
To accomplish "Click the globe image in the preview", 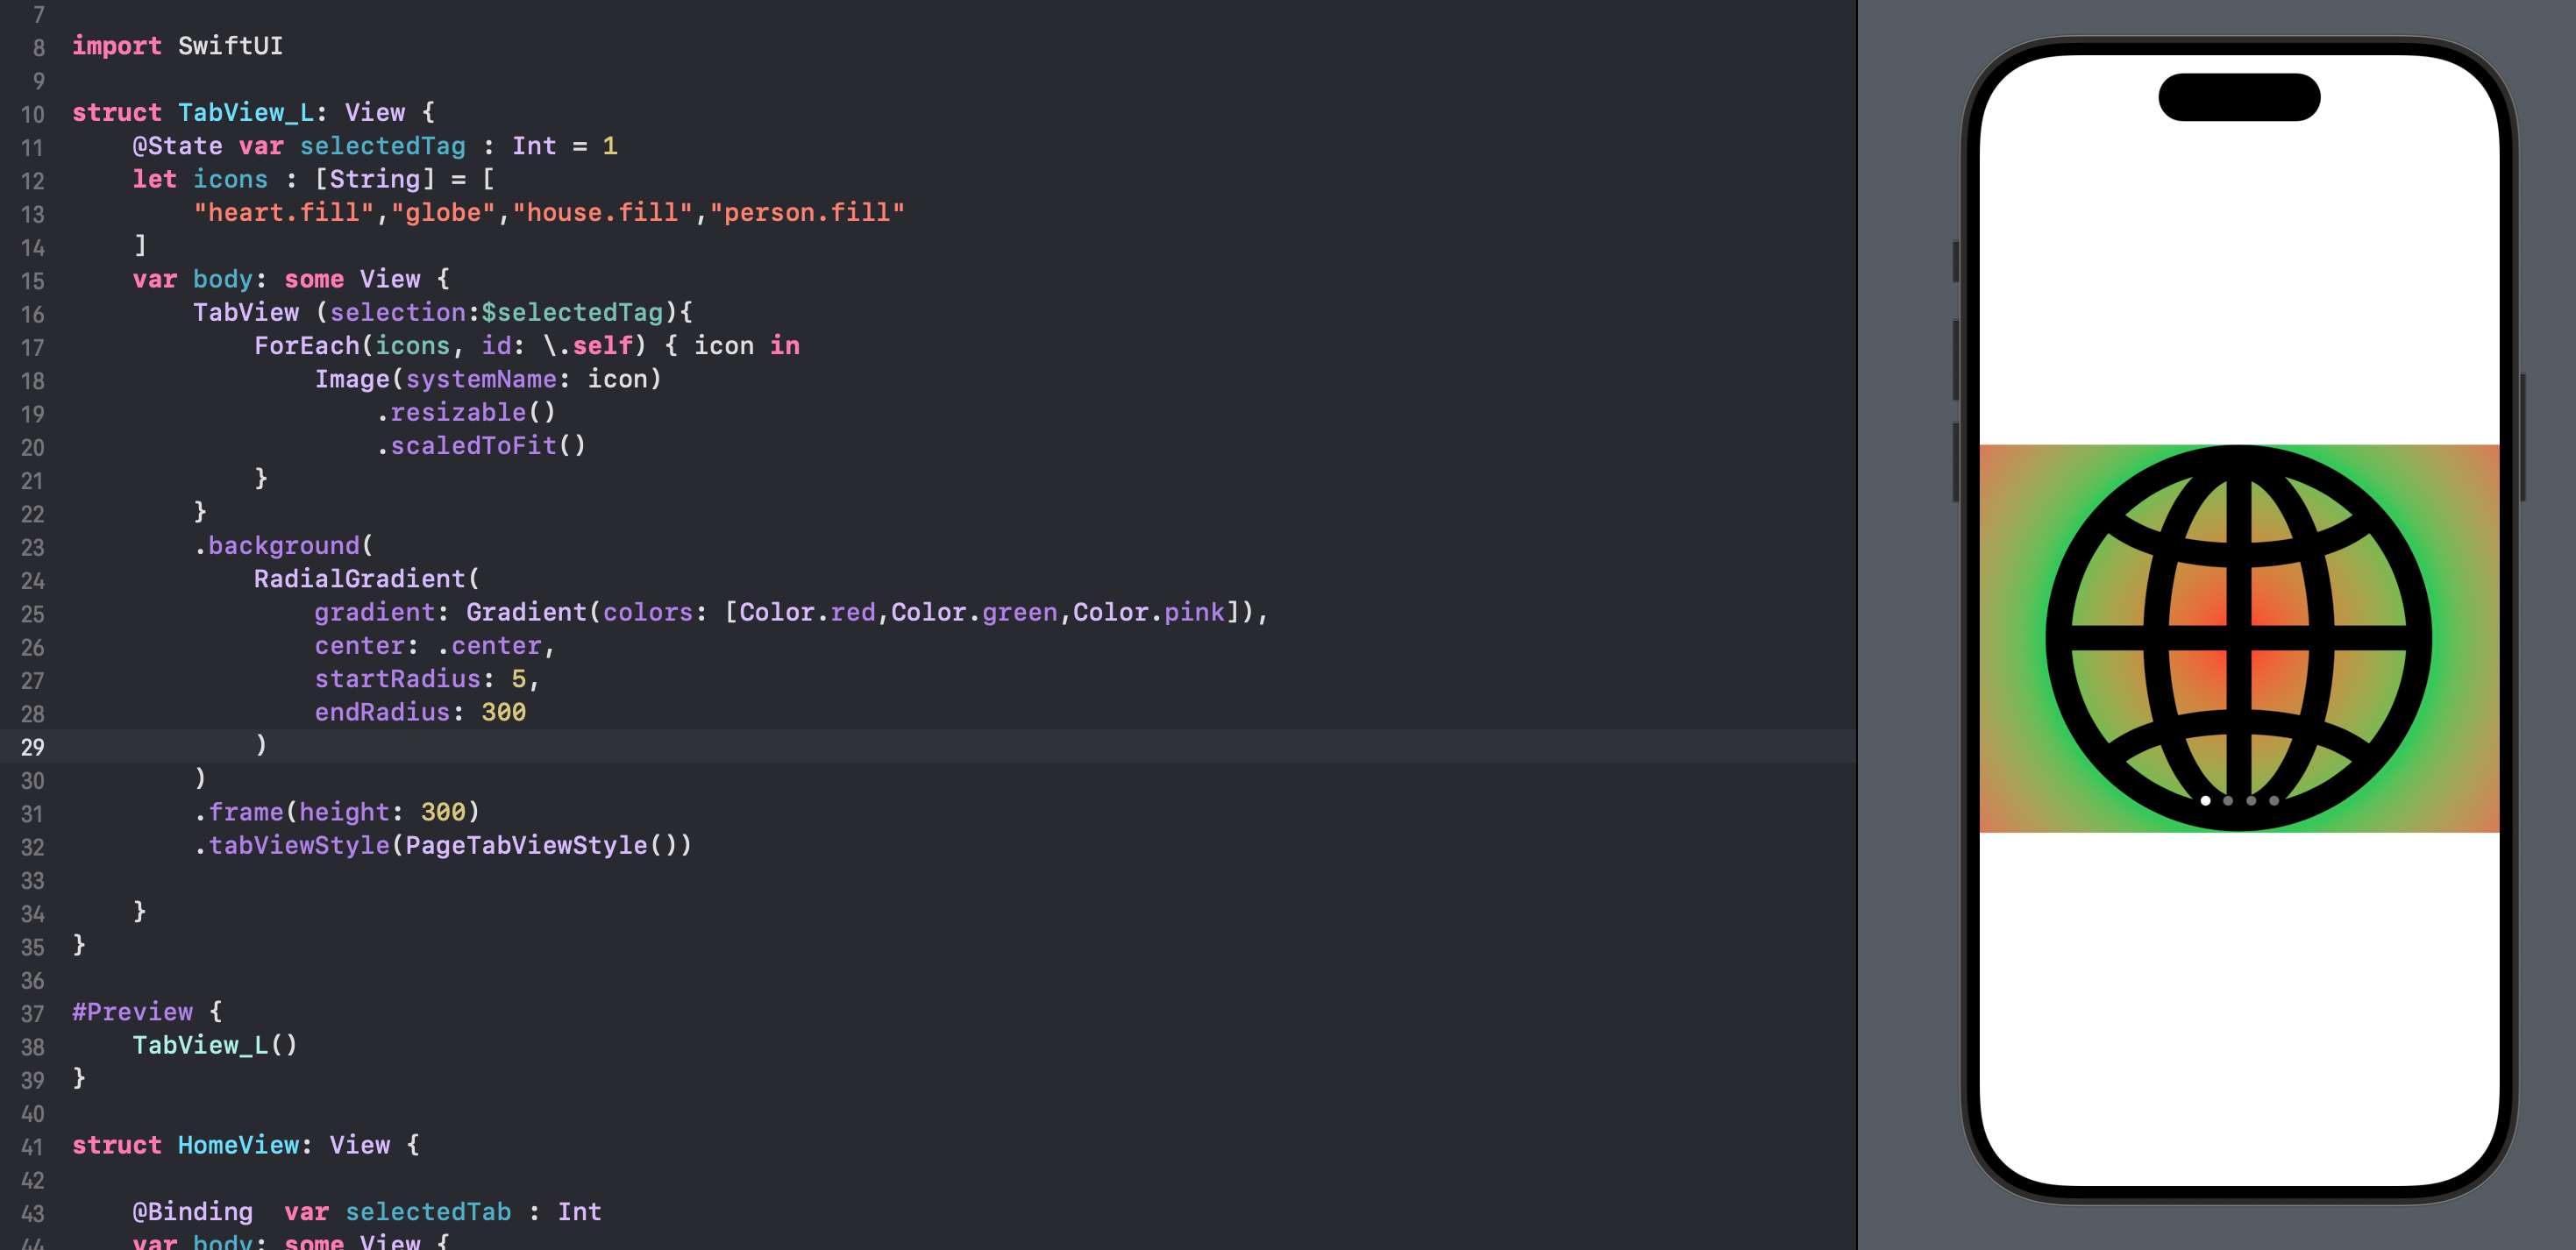I will 2239,638.
